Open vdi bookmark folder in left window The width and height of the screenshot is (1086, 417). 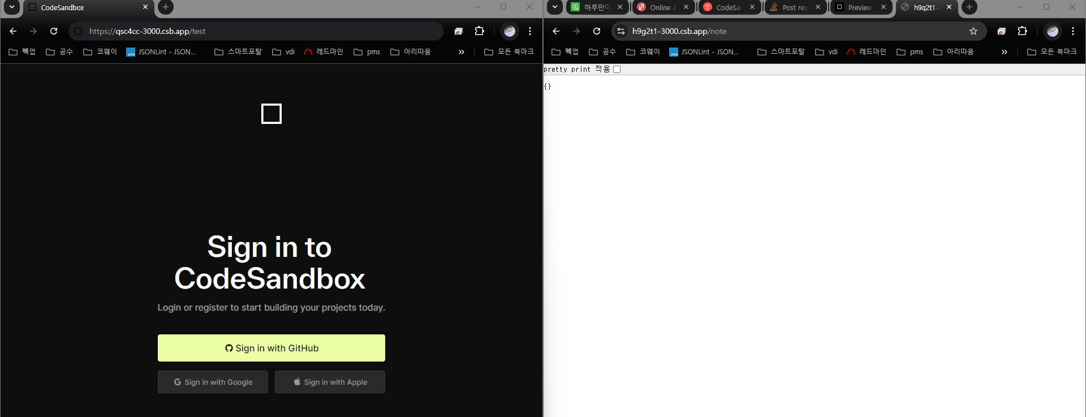click(283, 51)
